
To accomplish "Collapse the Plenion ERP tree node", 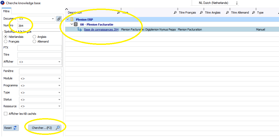I will point(68,19).
